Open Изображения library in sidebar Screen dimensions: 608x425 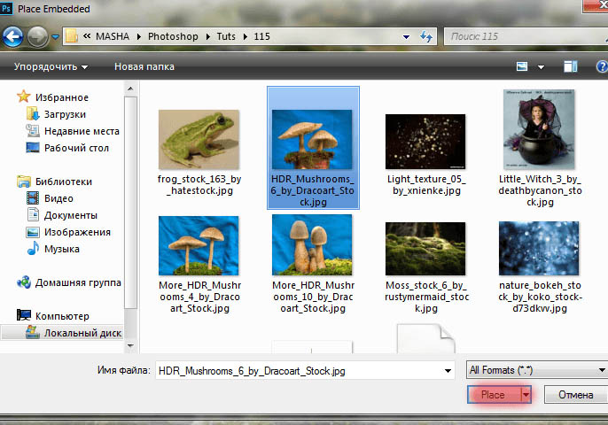(78, 232)
